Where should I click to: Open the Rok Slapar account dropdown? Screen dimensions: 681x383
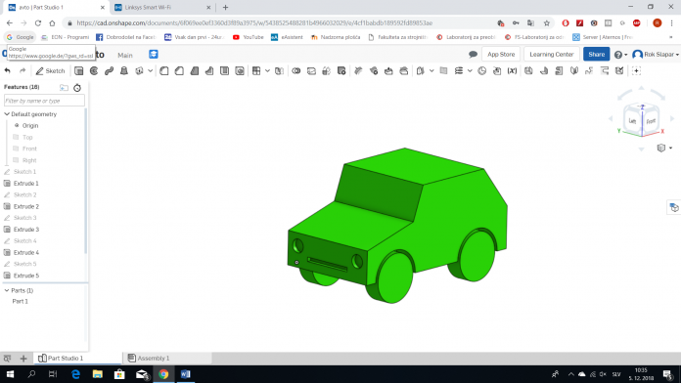tap(656, 54)
